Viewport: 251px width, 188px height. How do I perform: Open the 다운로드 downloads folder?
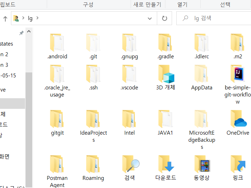pos(166,168)
